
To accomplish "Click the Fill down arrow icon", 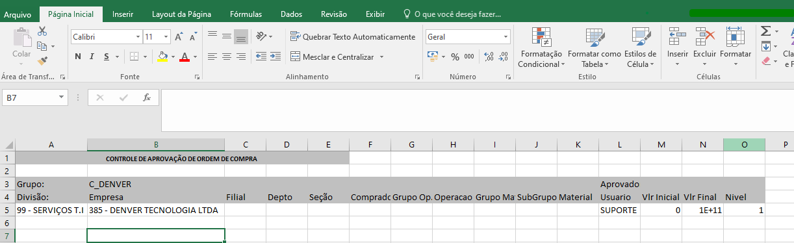I will 765,46.
